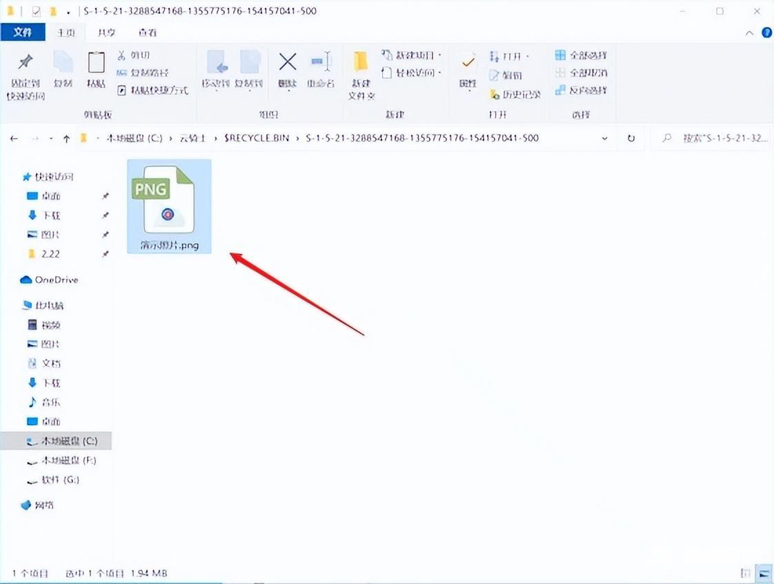Image resolution: width=774 pixels, height=584 pixels.
Task: Click the title bar properties checkmark icon
Action: (36, 11)
